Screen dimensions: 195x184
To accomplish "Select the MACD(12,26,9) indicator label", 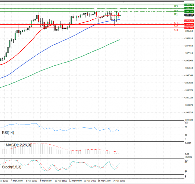I will pos(19,145).
